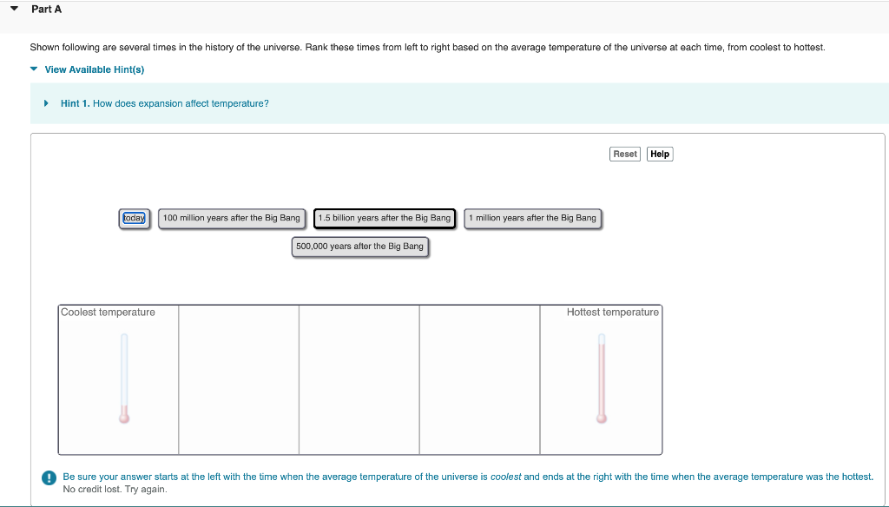
Task: Click the hottest temperature thermometer icon
Action: [x=600, y=378]
